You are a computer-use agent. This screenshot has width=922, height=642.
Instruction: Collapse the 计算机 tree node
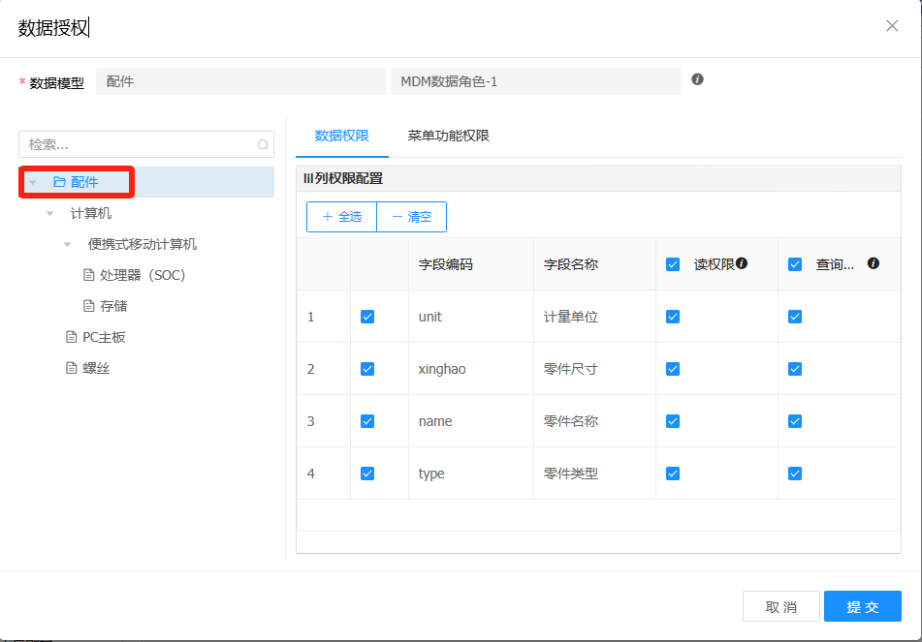(50, 213)
